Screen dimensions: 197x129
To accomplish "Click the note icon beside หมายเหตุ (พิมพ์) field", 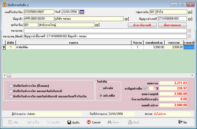I will [190, 36].
